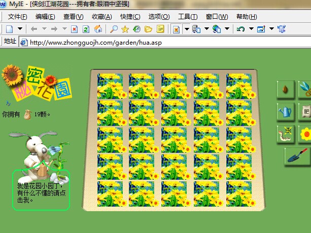The image size is (311, 233).
Task: Open the 窗口(W) menu
Action: pos(217,17)
